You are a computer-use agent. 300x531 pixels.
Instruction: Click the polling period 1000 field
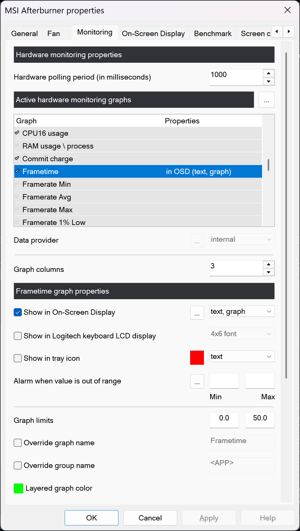pyautogui.click(x=236, y=77)
